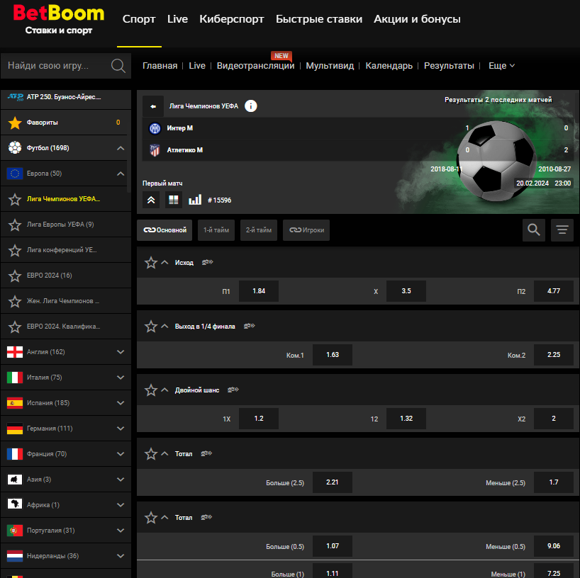
Task: Collapse the Европа (50) section
Action: click(x=121, y=174)
